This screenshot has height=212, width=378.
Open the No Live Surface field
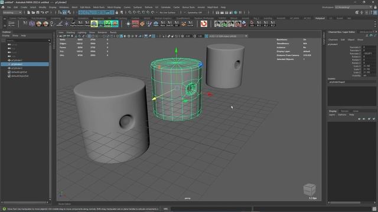pos(168,12)
